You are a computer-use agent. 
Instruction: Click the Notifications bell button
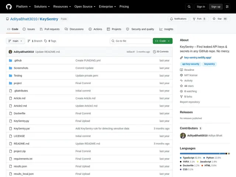click(178, 19)
